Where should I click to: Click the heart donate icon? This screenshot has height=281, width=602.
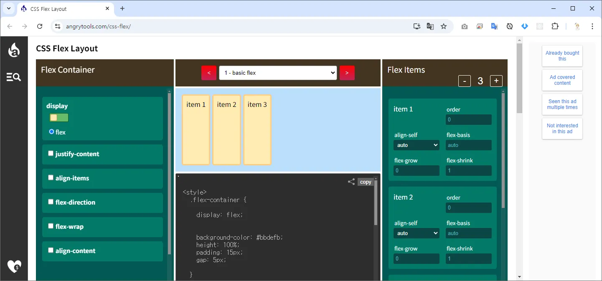pyautogui.click(x=14, y=266)
